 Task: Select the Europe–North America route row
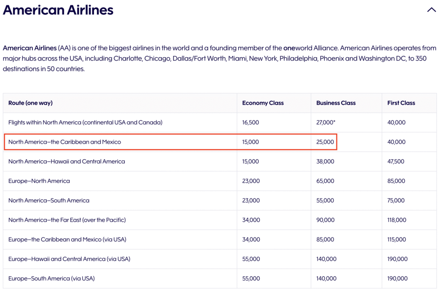coord(39,181)
